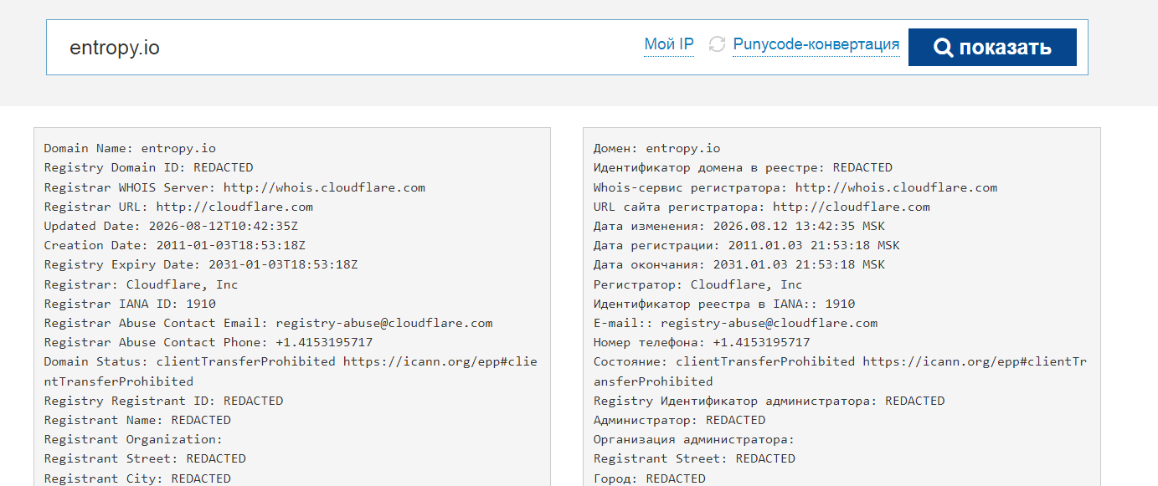This screenshot has height=486, width=1158.
Task: Select the "Registrant Organization:" line
Action: point(134,439)
